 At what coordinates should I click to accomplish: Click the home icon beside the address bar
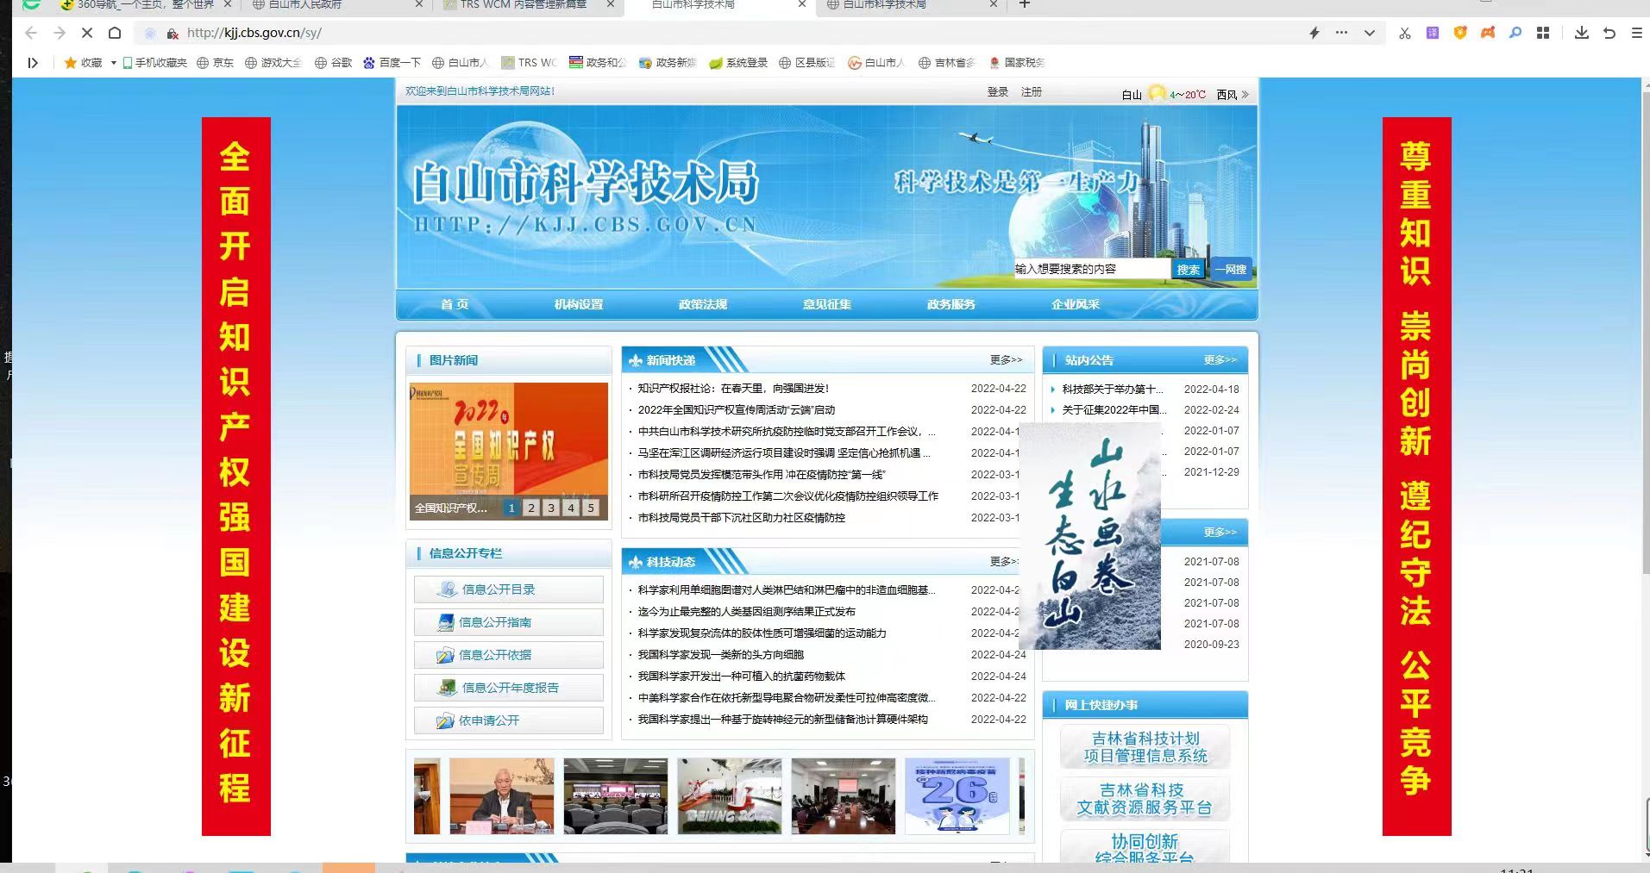[115, 33]
